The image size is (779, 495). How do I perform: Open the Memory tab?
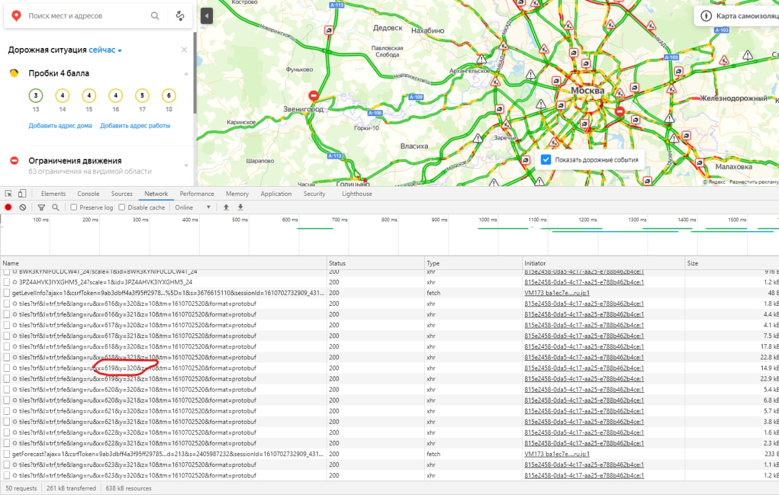(237, 193)
